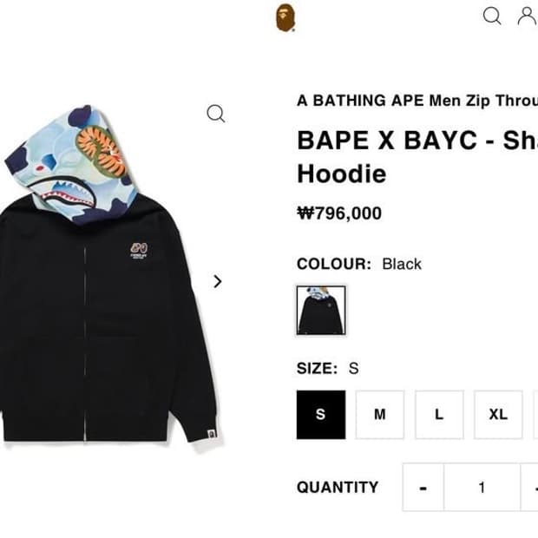Open the site search magnifier icon
The height and width of the screenshot is (538, 538).
(492, 16)
